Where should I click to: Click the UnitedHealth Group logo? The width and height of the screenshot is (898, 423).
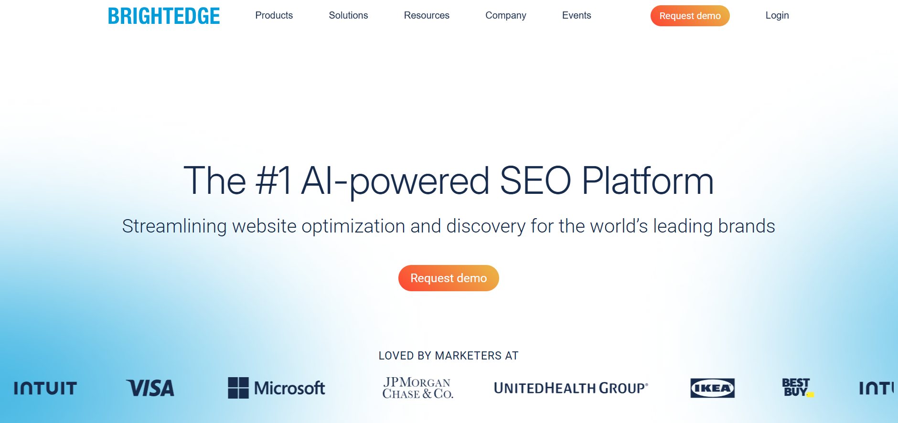pos(571,388)
